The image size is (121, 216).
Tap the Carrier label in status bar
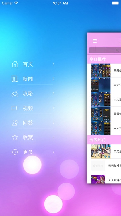[x=7, y=3]
